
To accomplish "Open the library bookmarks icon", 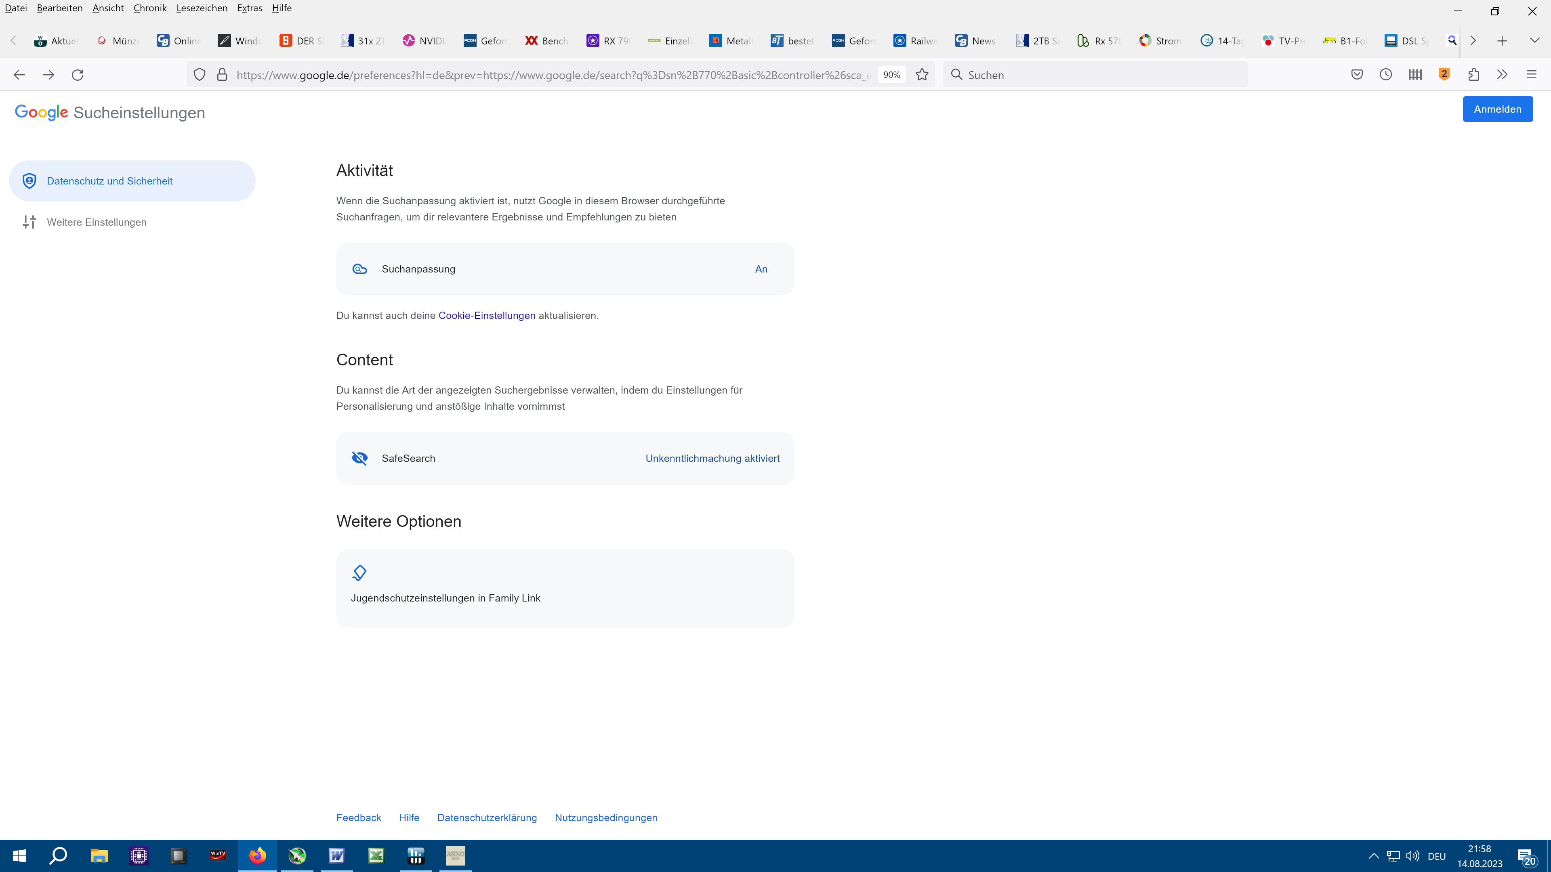I will [1415, 75].
